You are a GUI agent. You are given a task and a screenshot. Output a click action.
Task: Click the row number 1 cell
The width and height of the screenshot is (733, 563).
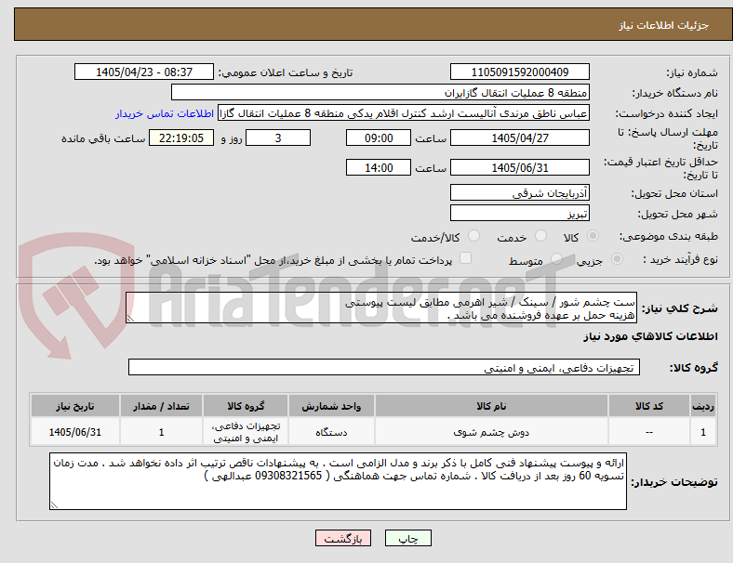pos(703,432)
